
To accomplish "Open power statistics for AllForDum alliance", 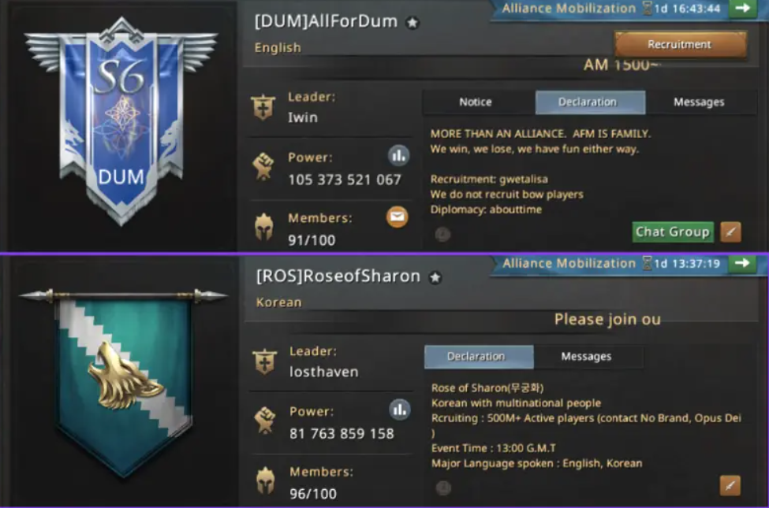I will [399, 156].
